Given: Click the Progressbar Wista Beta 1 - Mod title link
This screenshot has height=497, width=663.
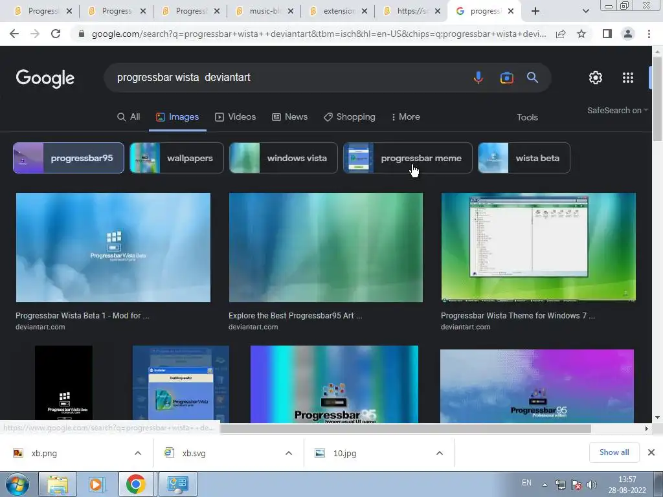Looking at the screenshot, I should click(82, 315).
